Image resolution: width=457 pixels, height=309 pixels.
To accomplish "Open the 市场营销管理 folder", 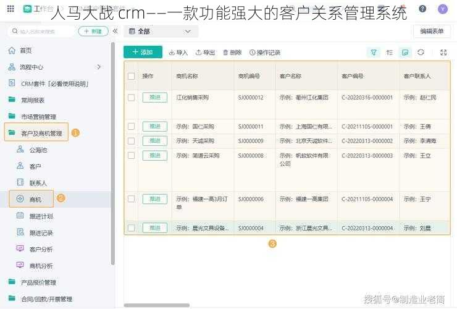I will [x=38, y=117].
